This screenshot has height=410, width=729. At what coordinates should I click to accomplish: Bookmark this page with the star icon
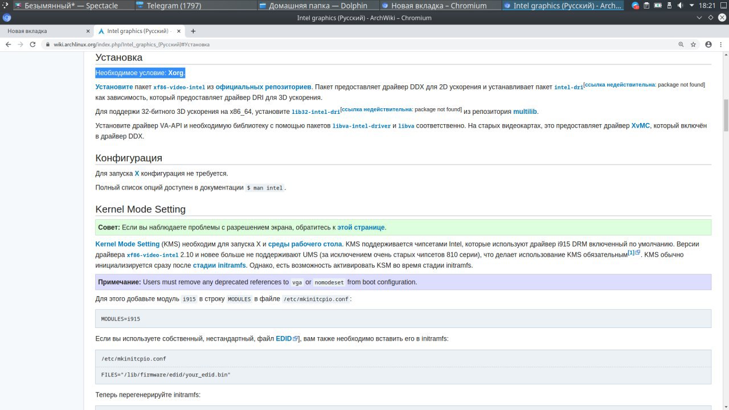(693, 44)
